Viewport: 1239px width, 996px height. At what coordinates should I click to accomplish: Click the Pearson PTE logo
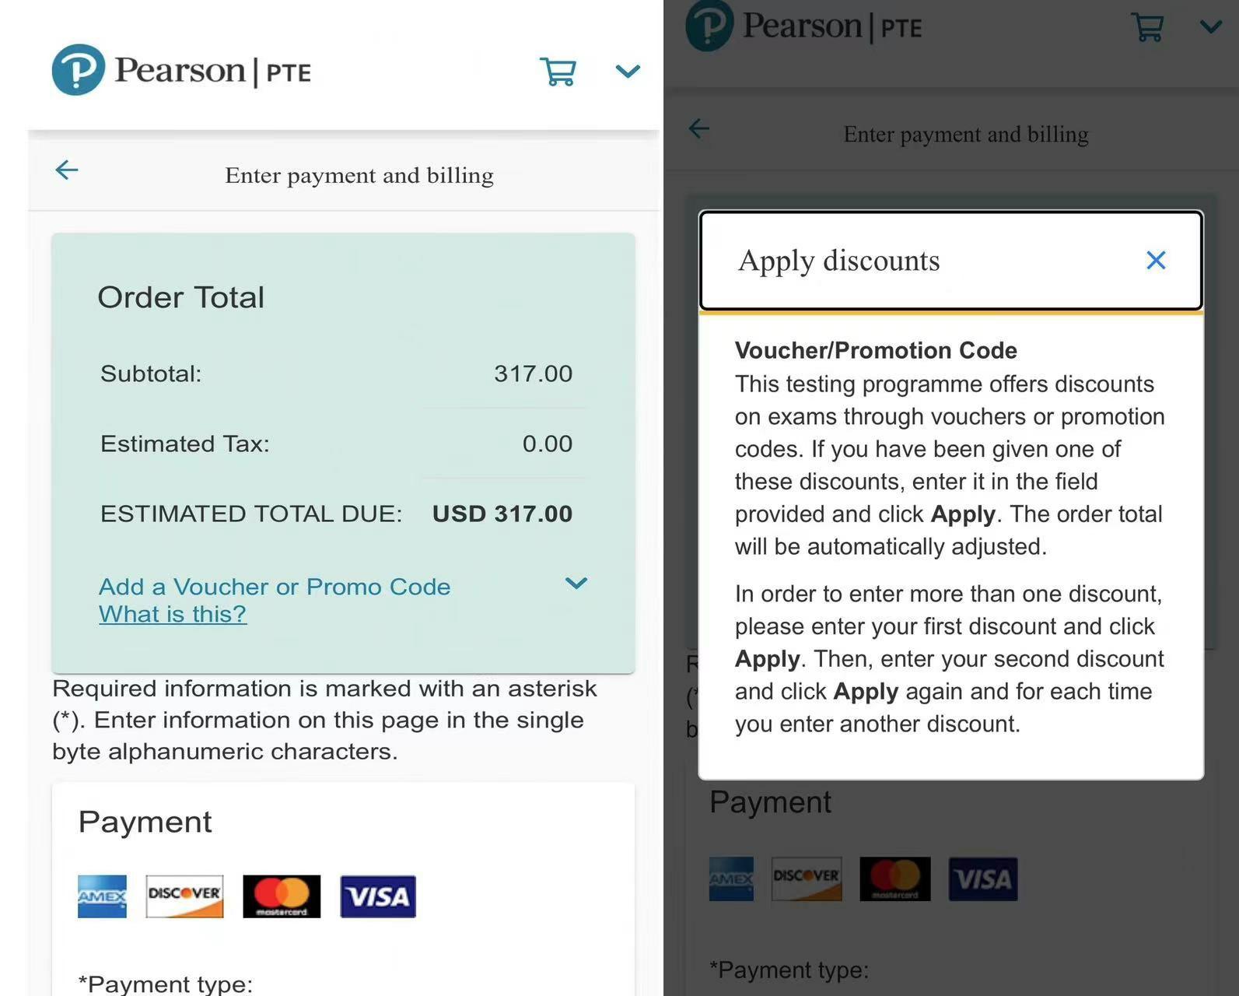pyautogui.click(x=180, y=69)
